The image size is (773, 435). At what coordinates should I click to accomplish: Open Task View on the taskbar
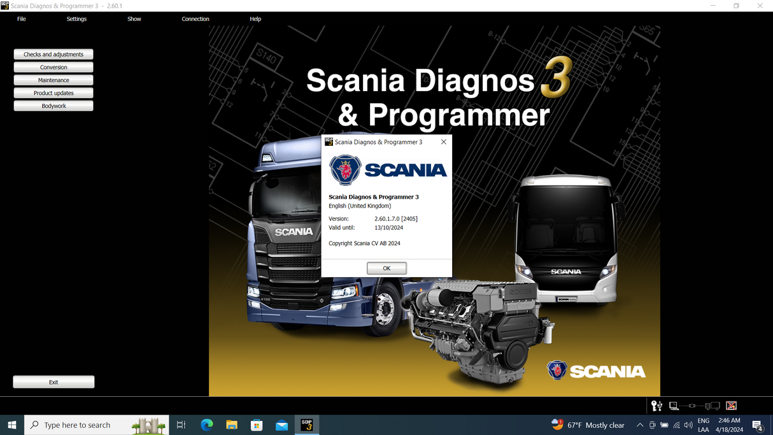[x=181, y=425]
